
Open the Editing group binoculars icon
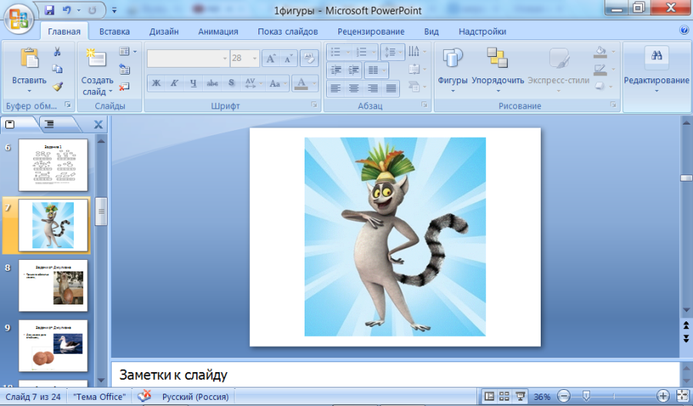click(x=656, y=55)
